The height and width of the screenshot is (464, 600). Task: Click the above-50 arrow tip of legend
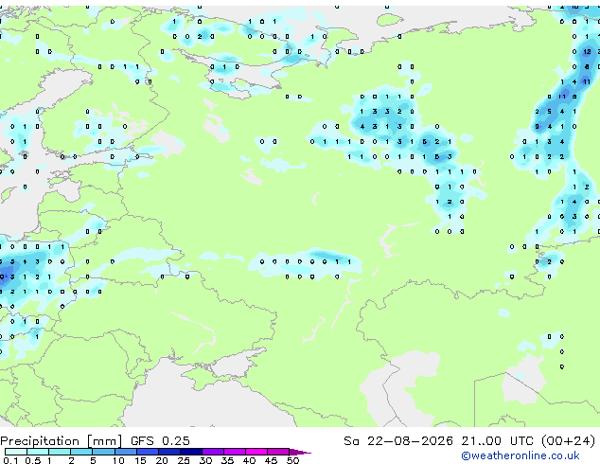(x=300, y=452)
